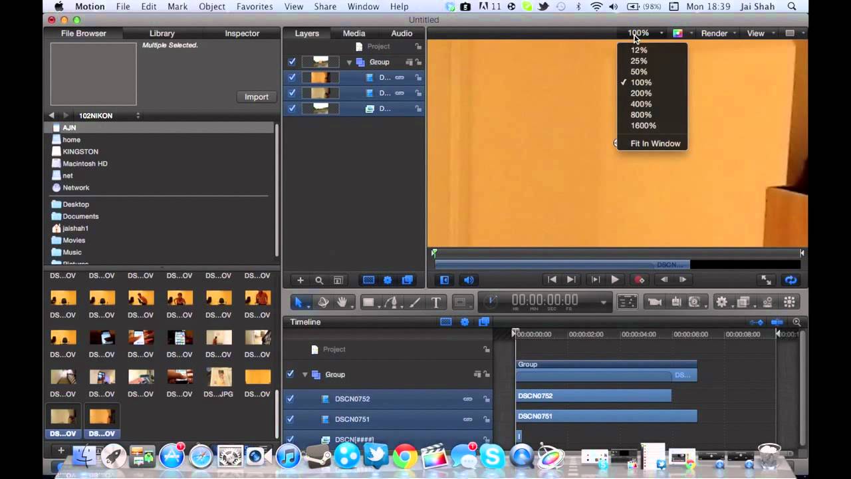Choose the Text tool
Viewport: 851px width, 479px height.
[436, 302]
